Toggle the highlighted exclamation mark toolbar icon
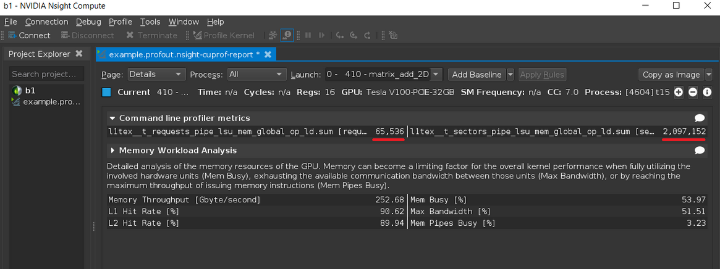 click(x=287, y=35)
